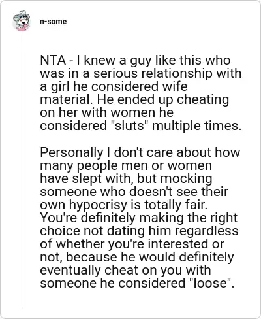
Task: Collapse the comment using the vertical thread line
Action: (x=22, y=170)
